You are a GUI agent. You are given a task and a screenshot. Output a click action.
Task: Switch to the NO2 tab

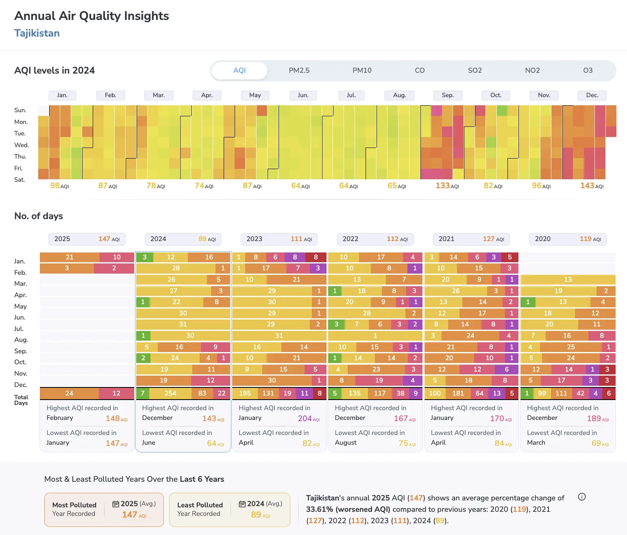click(532, 70)
